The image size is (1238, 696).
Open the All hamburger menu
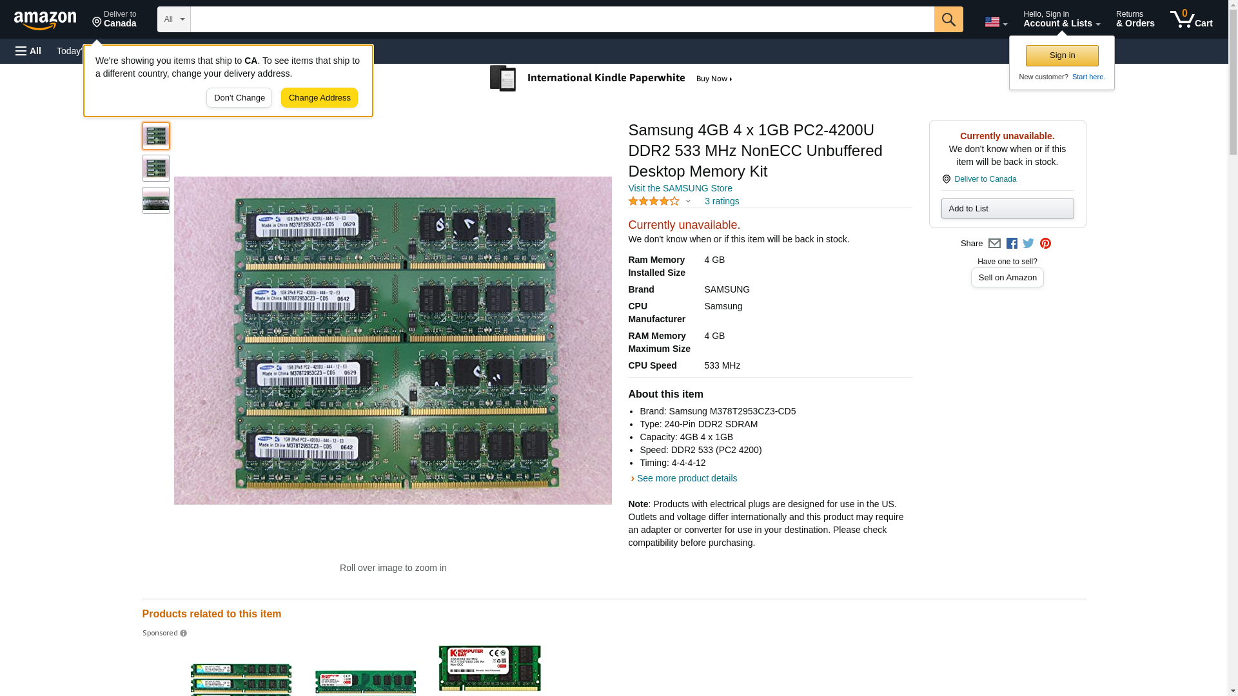[x=28, y=51]
